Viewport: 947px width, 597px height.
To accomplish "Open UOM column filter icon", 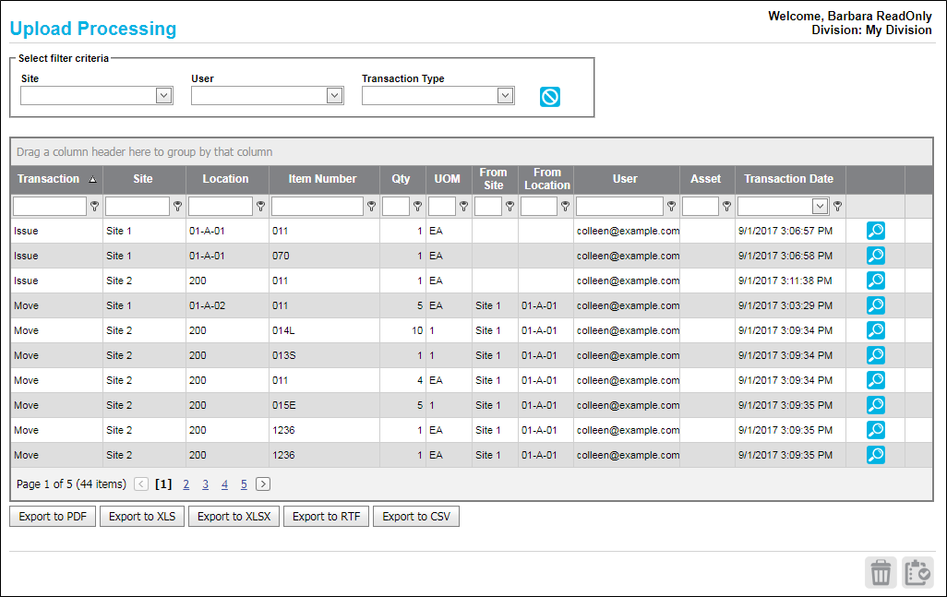I will coord(464,207).
